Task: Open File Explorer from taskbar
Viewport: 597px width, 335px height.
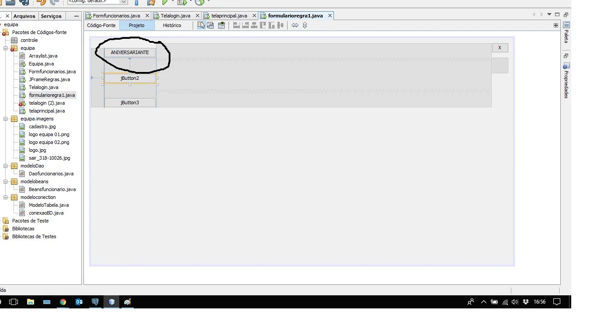Action: (x=31, y=302)
